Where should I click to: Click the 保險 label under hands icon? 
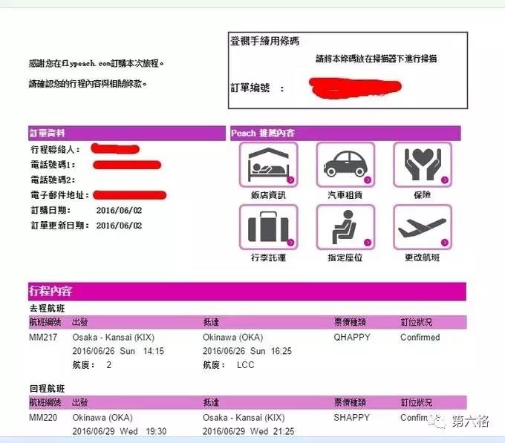(x=423, y=195)
